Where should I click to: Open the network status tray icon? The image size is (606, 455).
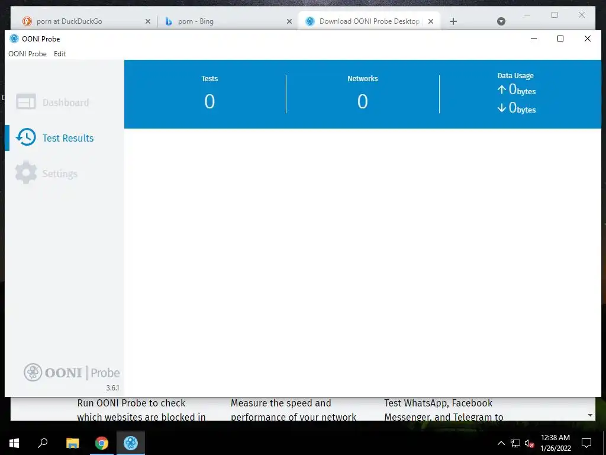point(515,443)
